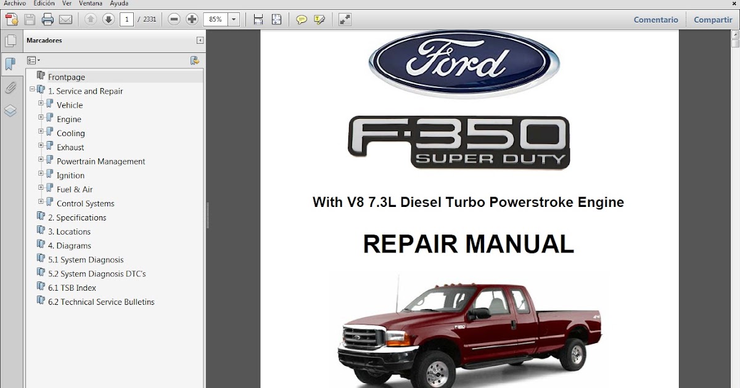Open the bookmark options menu
This screenshot has width=740, height=388.
(33, 60)
